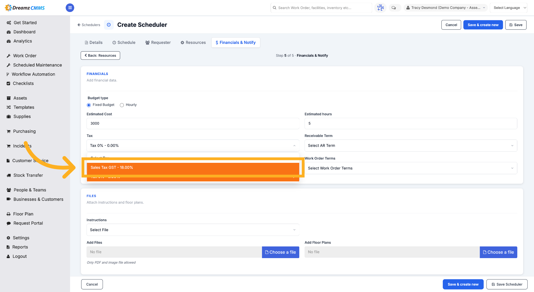This screenshot has height=292, width=534.
Task: Click the Back: Resources button
Action: tap(100, 56)
